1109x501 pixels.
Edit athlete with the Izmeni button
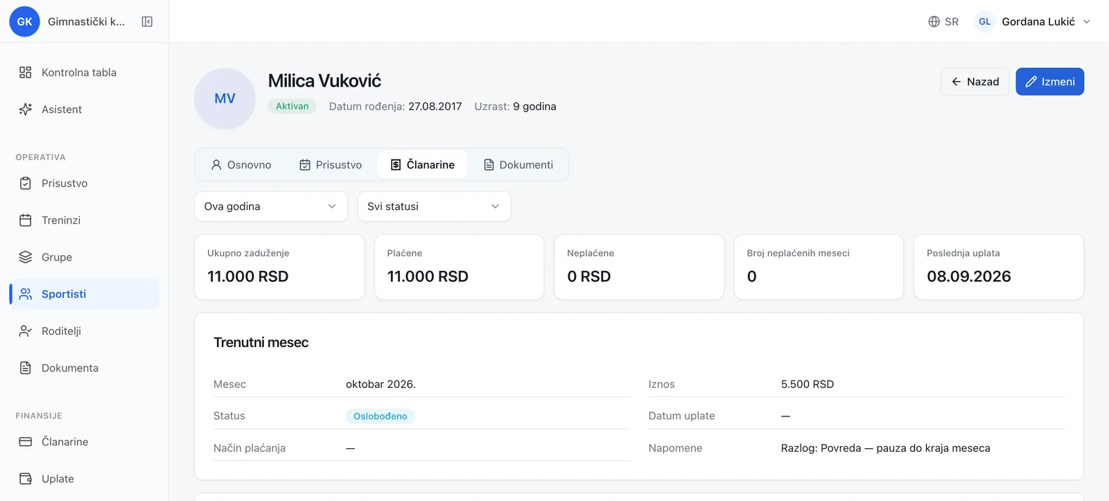click(1050, 82)
